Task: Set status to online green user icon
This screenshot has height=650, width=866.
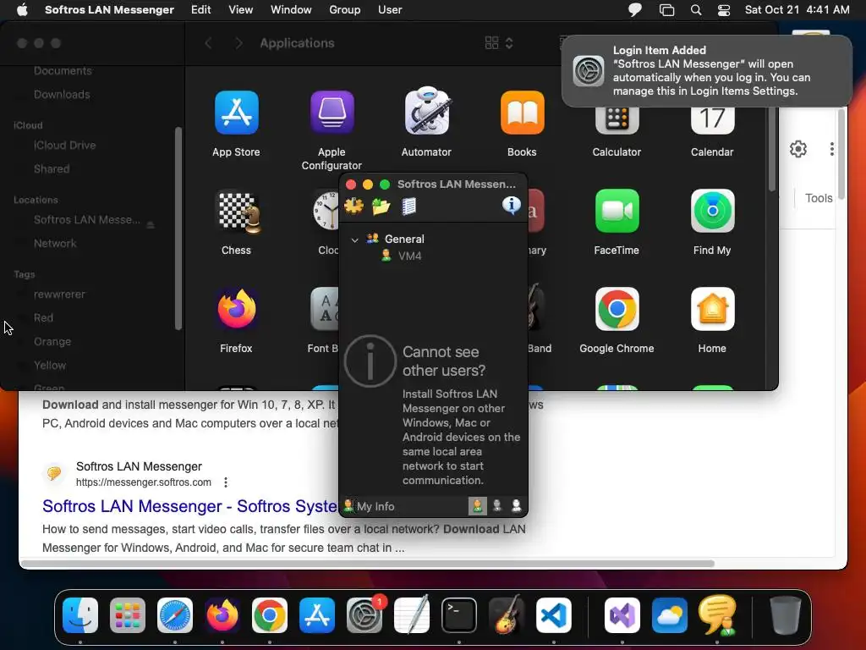Action: [x=477, y=506]
